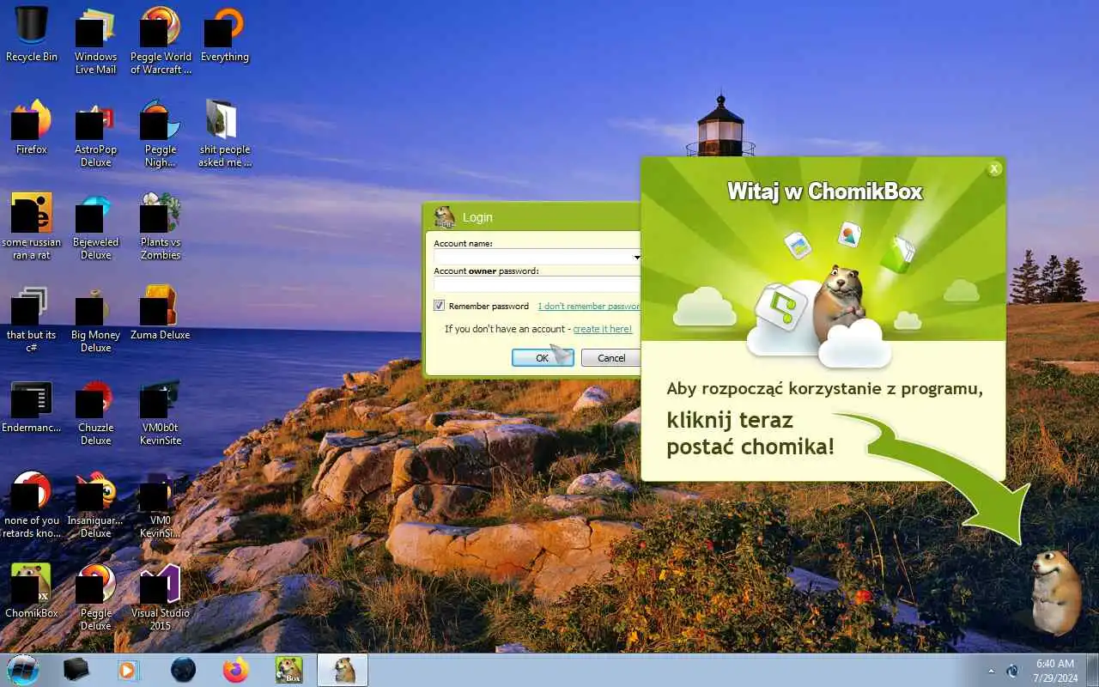Select the Peggle Deluxe desktop icon
Viewport: 1099px width, 687px height.
tap(95, 596)
